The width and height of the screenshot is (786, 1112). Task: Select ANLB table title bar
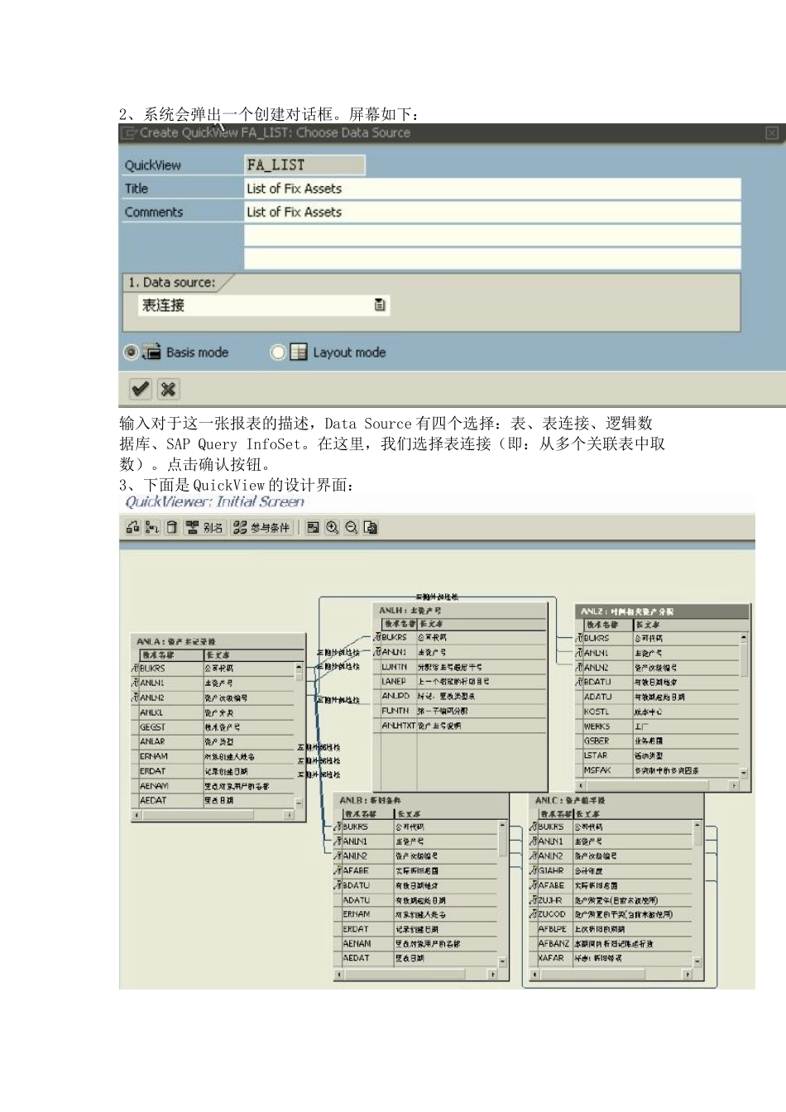[x=420, y=800]
